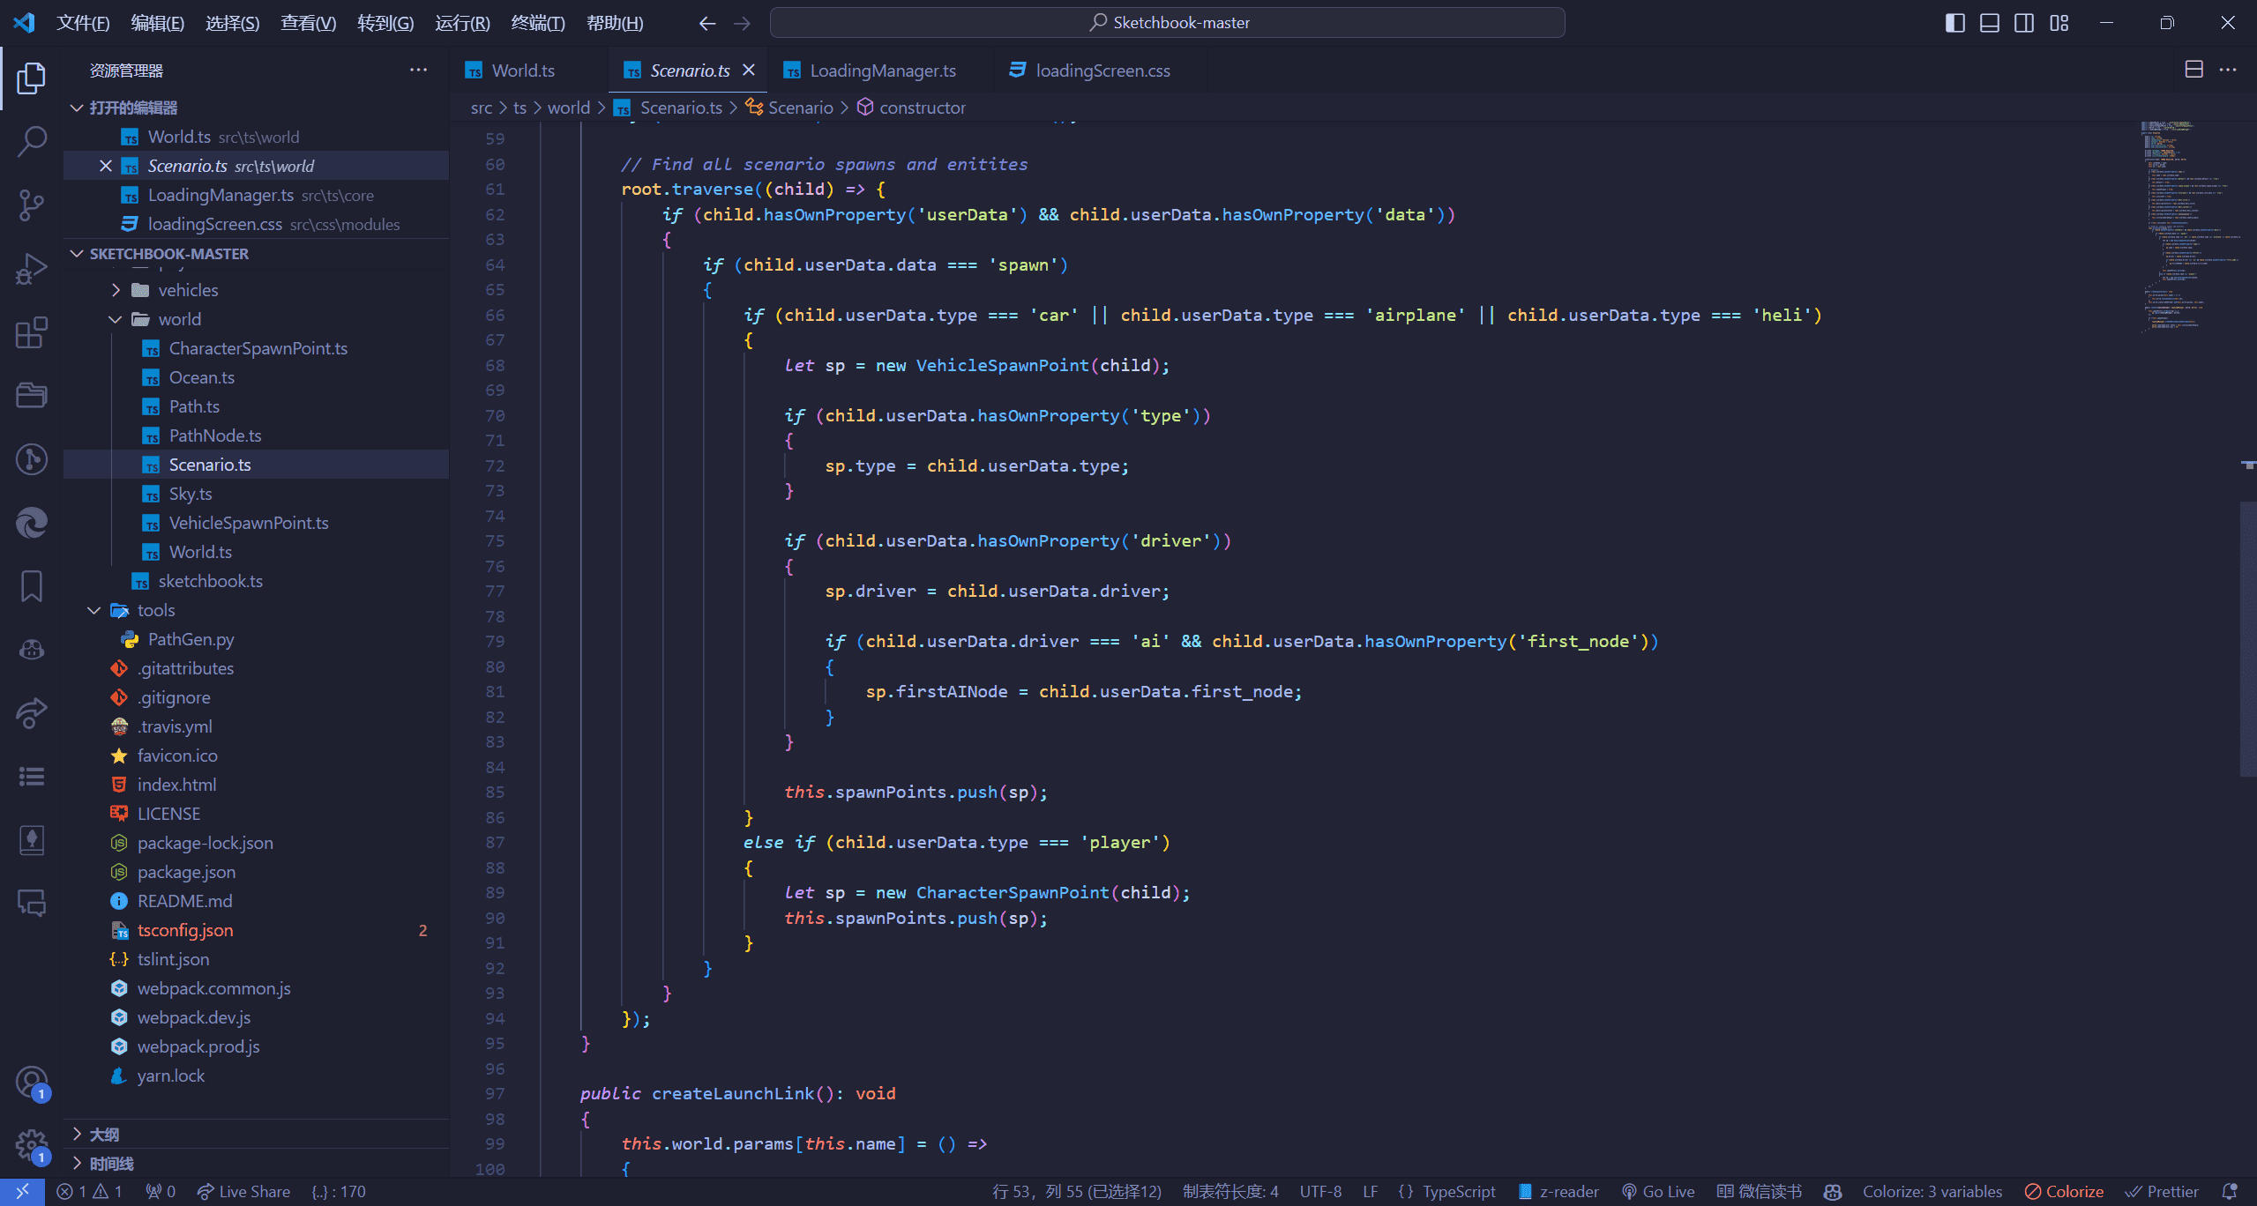Close the Scenario.ts tab
Viewport: 2257px width, 1206px height.
pyautogui.click(x=749, y=70)
